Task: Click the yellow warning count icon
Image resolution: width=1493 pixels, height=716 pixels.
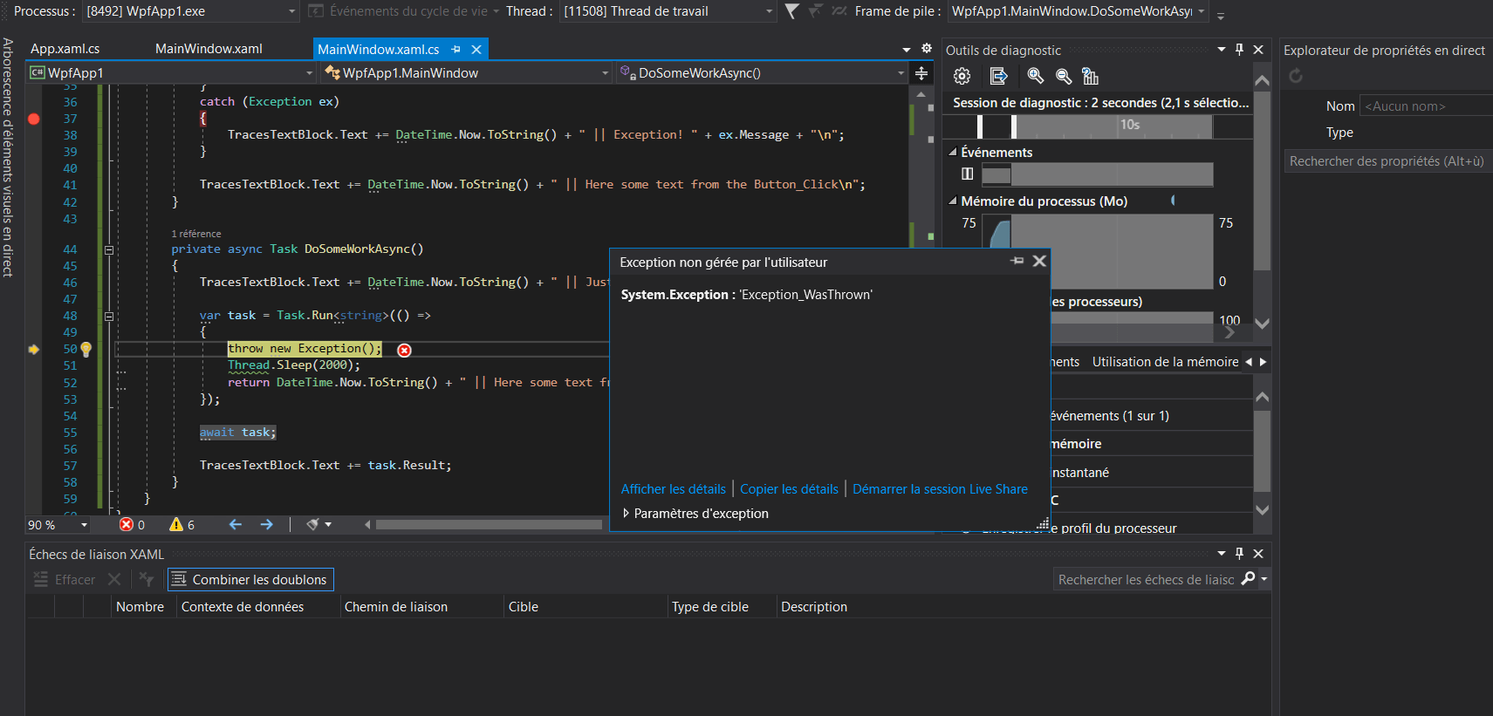Action: [176, 524]
